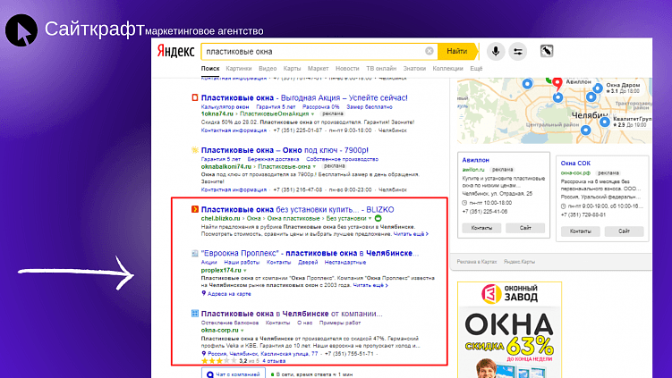Screen dimensions: 672x378
Task: Open the 4 отзыва reviews link
Action: (274, 361)
